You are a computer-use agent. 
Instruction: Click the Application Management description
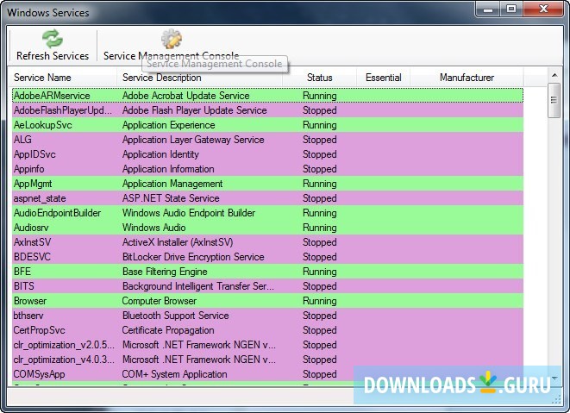[x=172, y=184]
